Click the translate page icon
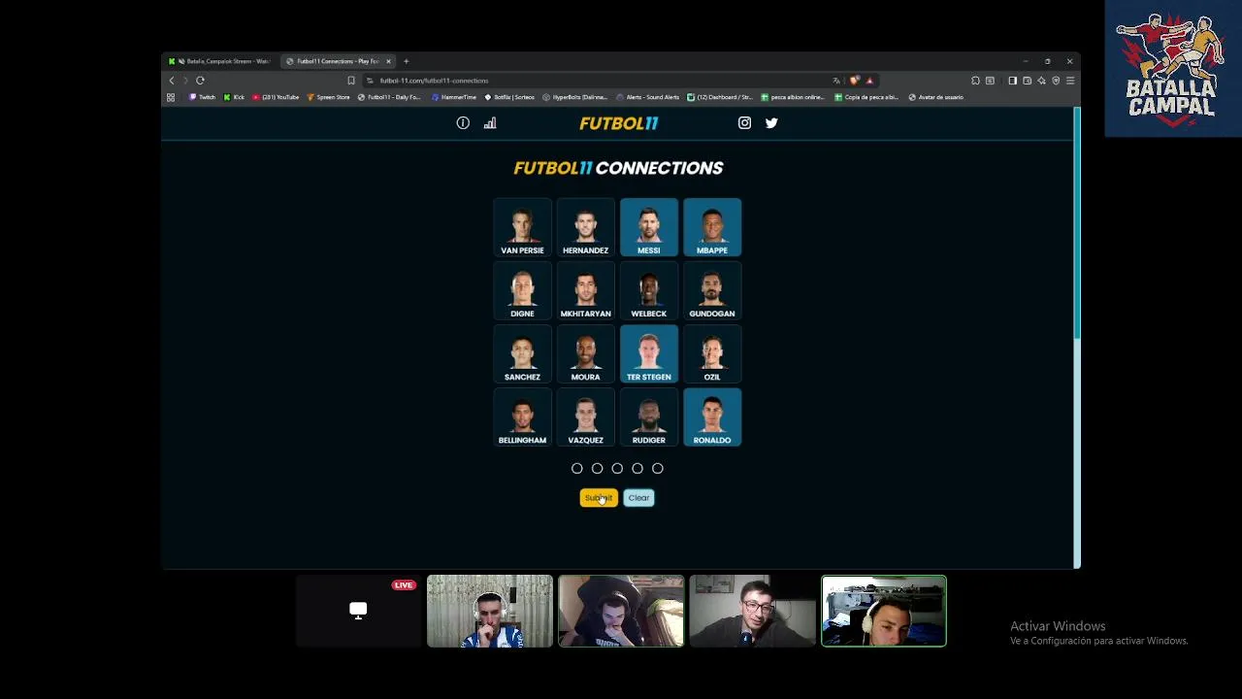Image resolution: width=1242 pixels, height=699 pixels. (x=836, y=81)
